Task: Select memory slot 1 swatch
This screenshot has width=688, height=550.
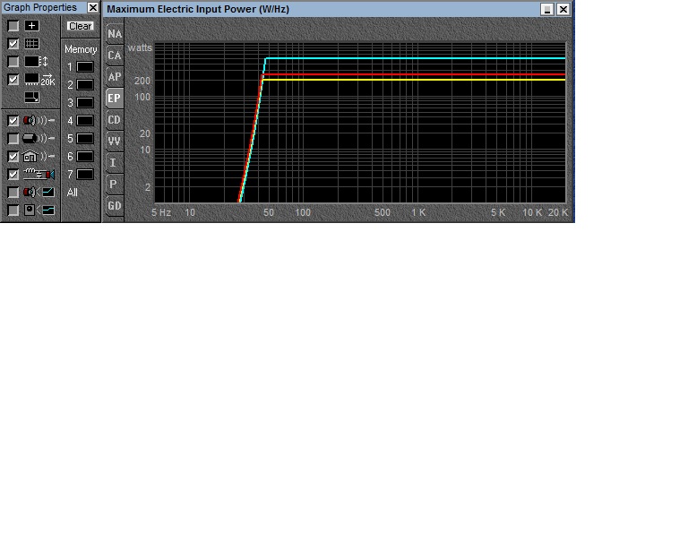Action: (85, 67)
